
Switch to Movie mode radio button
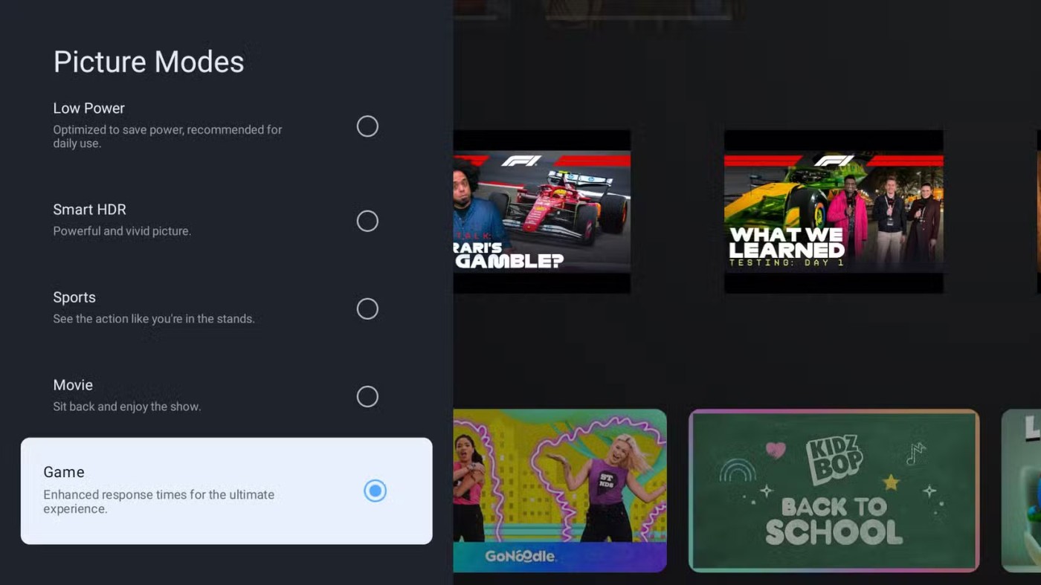367,396
